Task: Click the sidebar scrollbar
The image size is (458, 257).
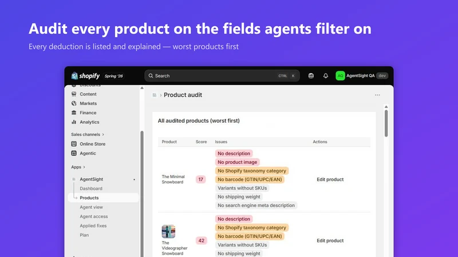Action: (x=142, y=194)
